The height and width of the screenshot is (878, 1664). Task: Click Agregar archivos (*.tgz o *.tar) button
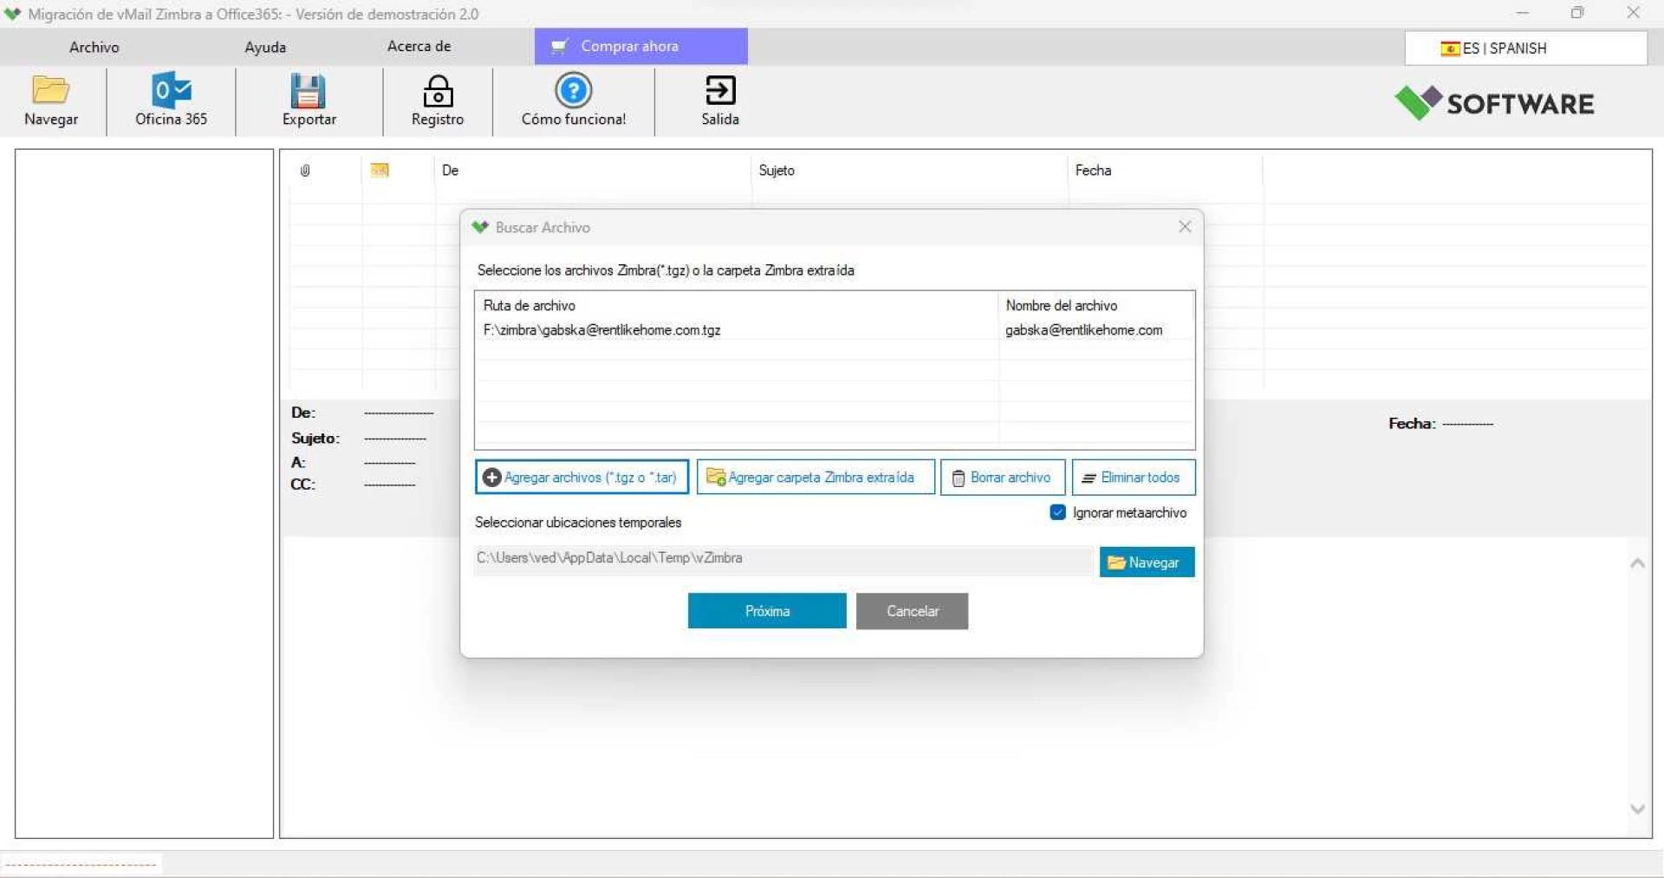[x=582, y=478]
